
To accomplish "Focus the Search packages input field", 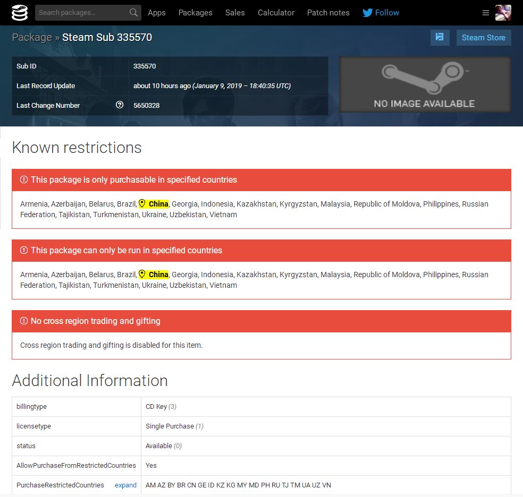I will click(x=88, y=13).
